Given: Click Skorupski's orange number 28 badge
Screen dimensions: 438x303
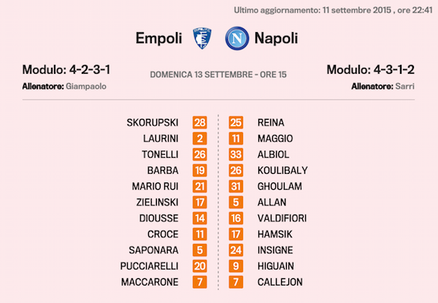Looking at the screenshot, I should tap(200, 123).
